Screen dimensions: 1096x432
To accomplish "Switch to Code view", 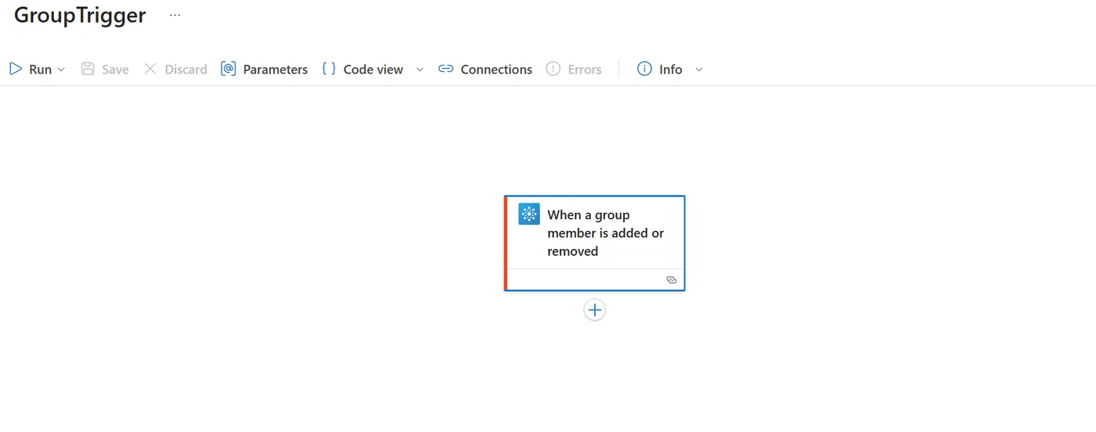I will 362,69.
